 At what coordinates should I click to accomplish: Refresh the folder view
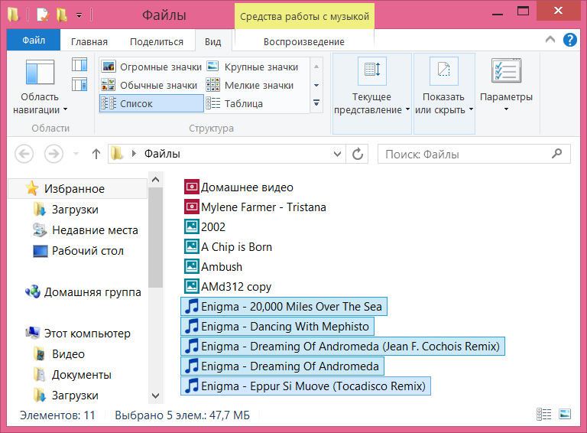tap(357, 154)
